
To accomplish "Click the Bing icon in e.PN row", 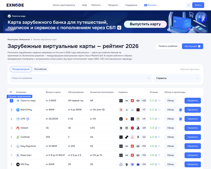I will pos(127,119).
